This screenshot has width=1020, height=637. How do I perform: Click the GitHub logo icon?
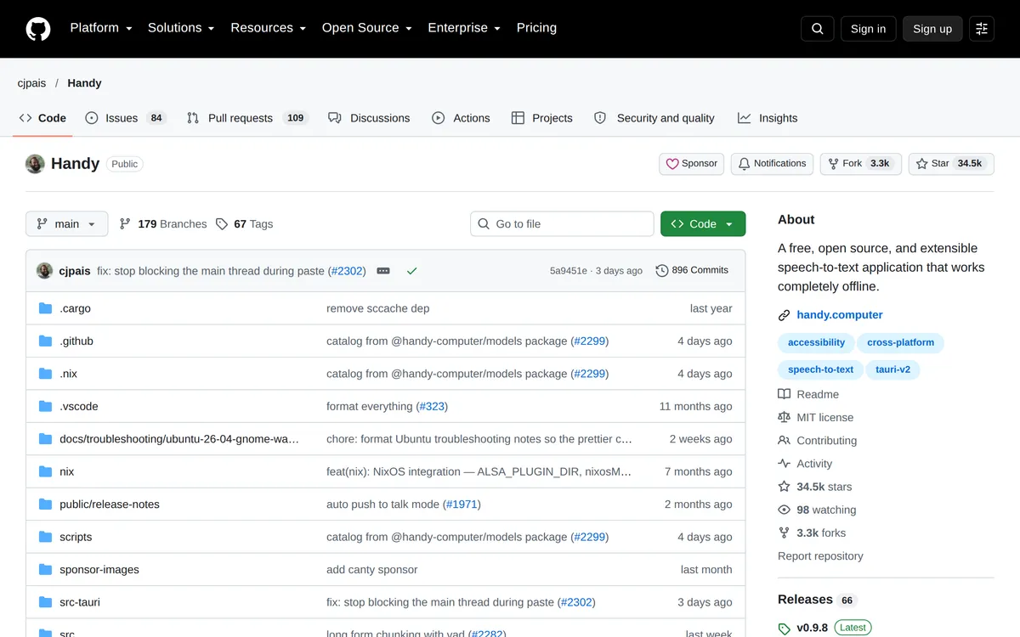tap(38, 29)
